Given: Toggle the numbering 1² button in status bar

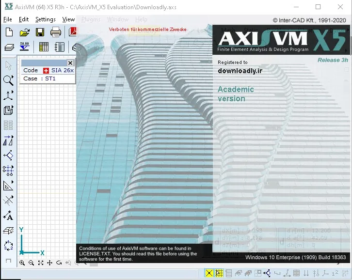Looking at the screenshot, I should (335, 273).
